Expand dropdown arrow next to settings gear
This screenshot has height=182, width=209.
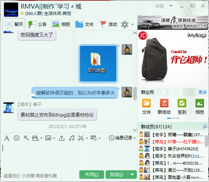tap(132, 25)
